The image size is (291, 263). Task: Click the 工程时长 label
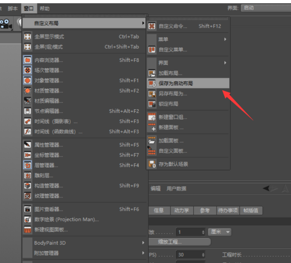pos(232,254)
